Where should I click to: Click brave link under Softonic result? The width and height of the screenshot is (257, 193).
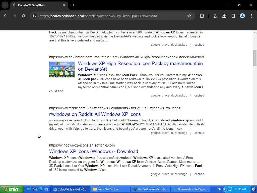tap(165, 174)
